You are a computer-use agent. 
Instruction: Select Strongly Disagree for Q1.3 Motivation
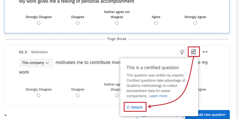(x=39, y=95)
